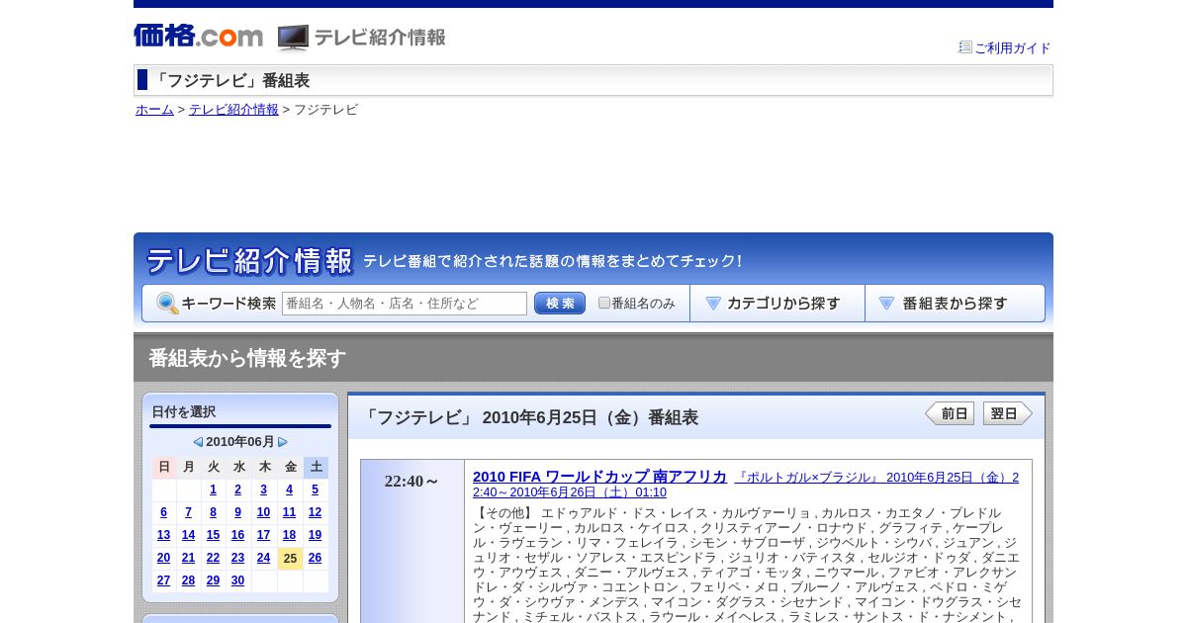Select June 28 in the calendar
1187x623 pixels.
click(x=188, y=580)
